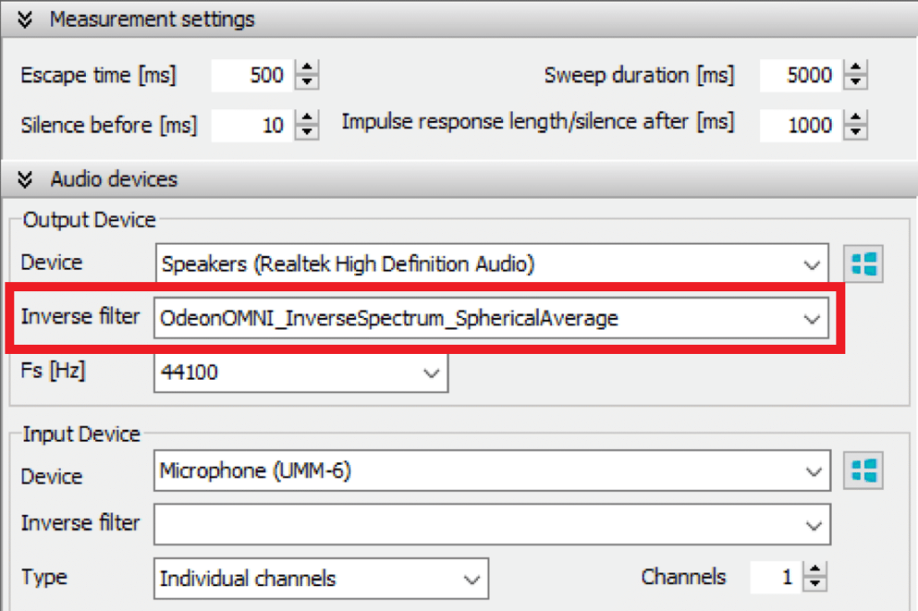This screenshot has height=611, width=918.
Task: Open Windows sound settings for input device
Action: pyautogui.click(x=863, y=470)
